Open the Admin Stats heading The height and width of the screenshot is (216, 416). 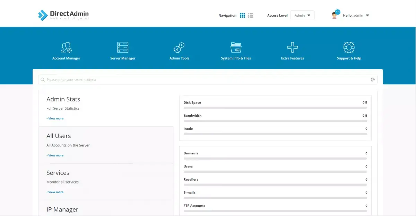(63, 99)
